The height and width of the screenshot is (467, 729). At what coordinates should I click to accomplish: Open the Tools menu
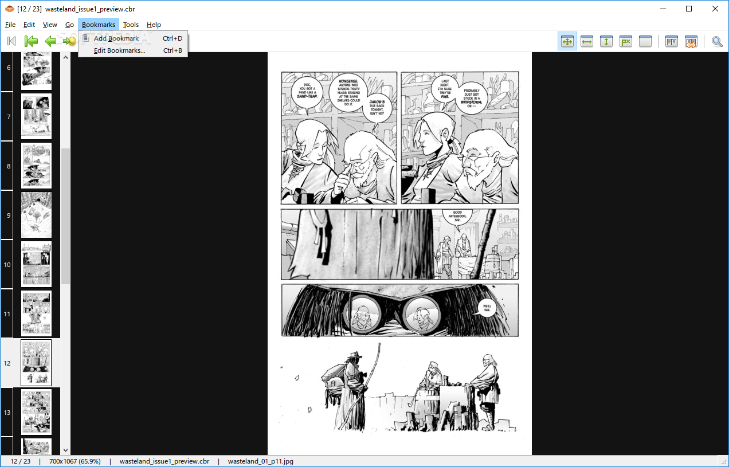coord(131,25)
